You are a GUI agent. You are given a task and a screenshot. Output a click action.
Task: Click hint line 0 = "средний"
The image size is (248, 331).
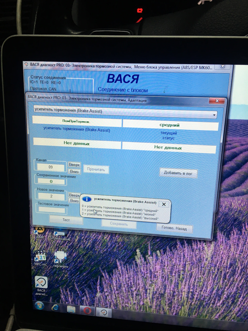click(x=120, y=209)
